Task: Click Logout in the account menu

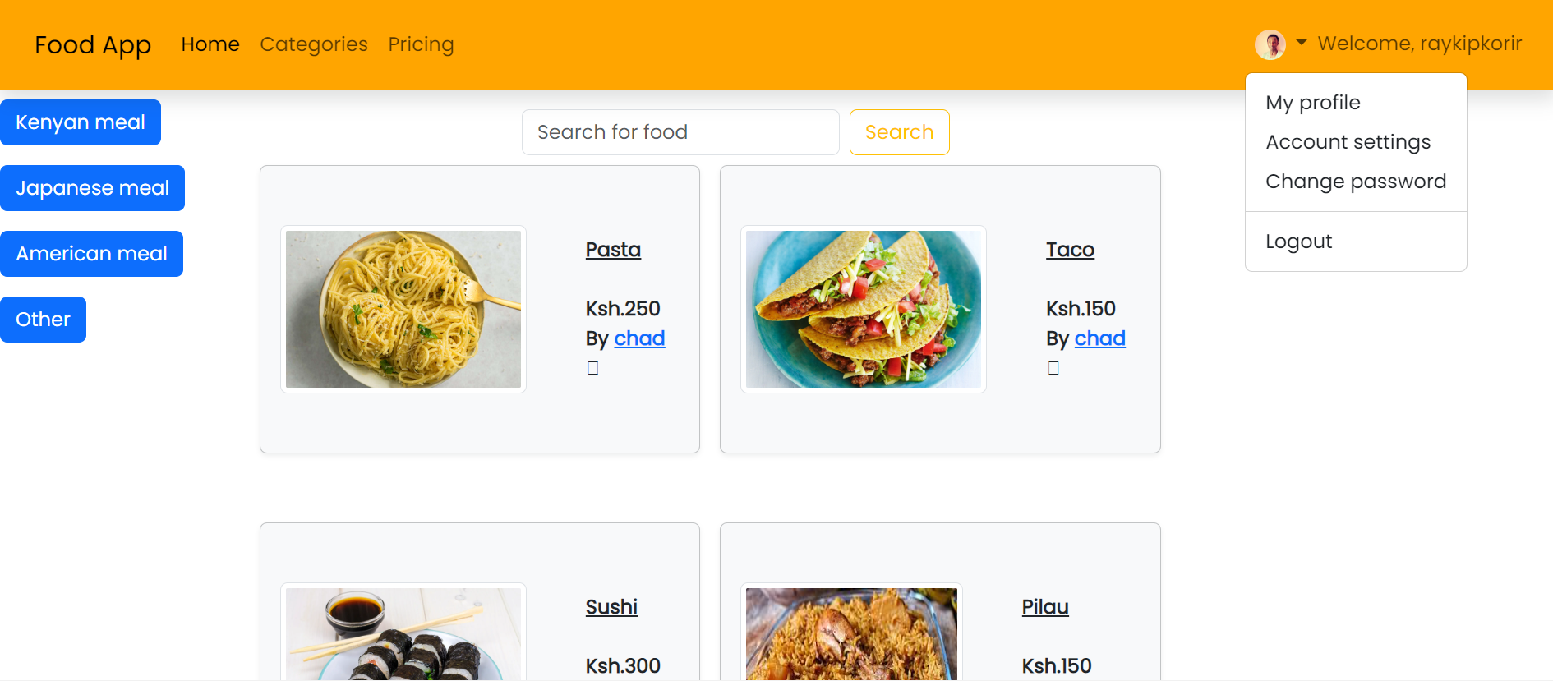Action: coord(1298,241)
